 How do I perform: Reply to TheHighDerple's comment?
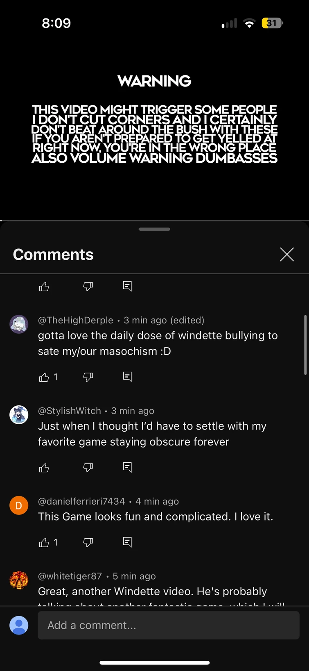[x=127, y=377]
